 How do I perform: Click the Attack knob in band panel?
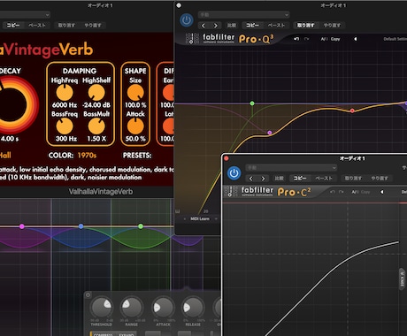(163, 308)
